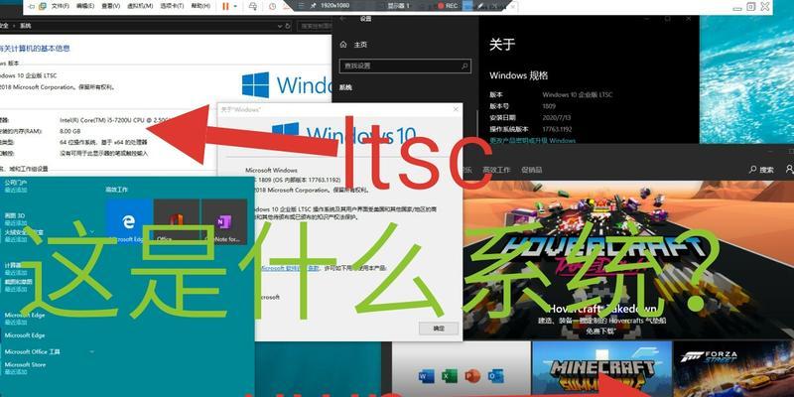The height and width of the screenshot is (397, 794).
Task: Click the Windows logo in System window
Action: [255, 84]
